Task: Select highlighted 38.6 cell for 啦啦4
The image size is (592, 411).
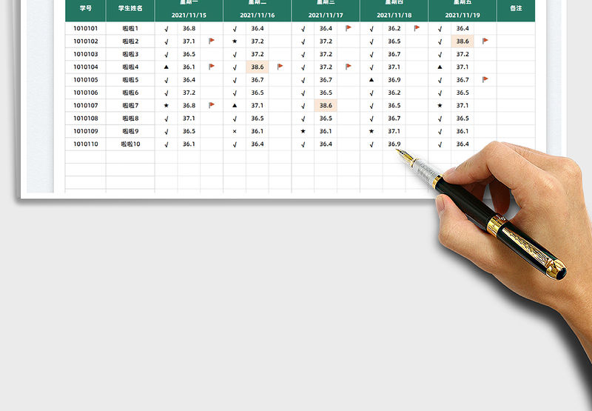Action: (257, 67)
